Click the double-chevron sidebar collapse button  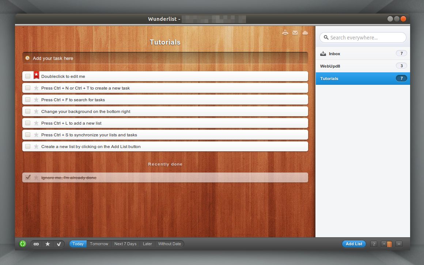point(399,244)
